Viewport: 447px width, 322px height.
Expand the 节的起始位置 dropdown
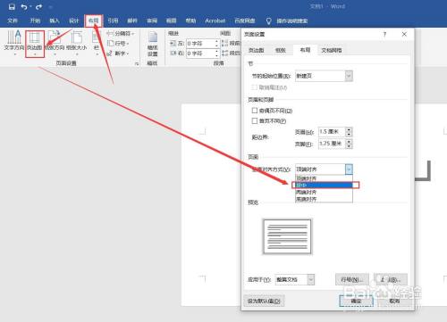click(349, 76)
